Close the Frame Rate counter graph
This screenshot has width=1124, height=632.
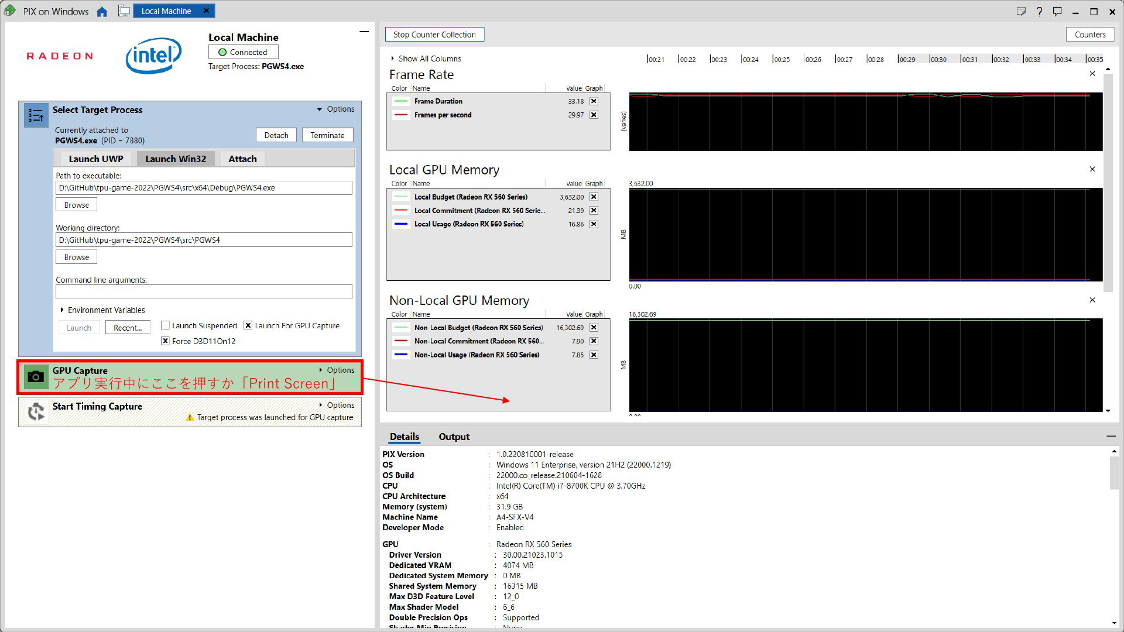click(x=1092, y=74)
